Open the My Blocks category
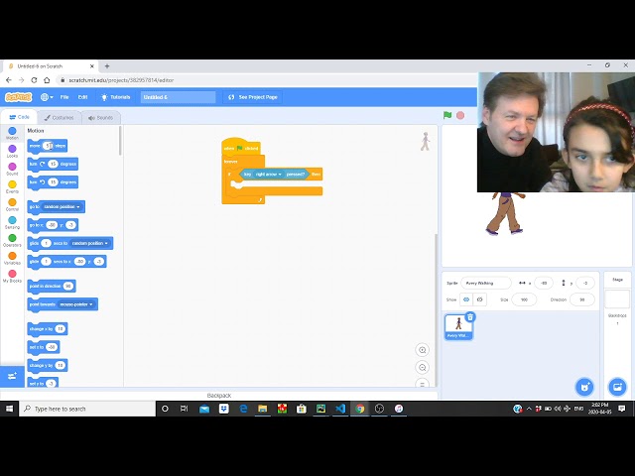635x476 pixels. 12,276
